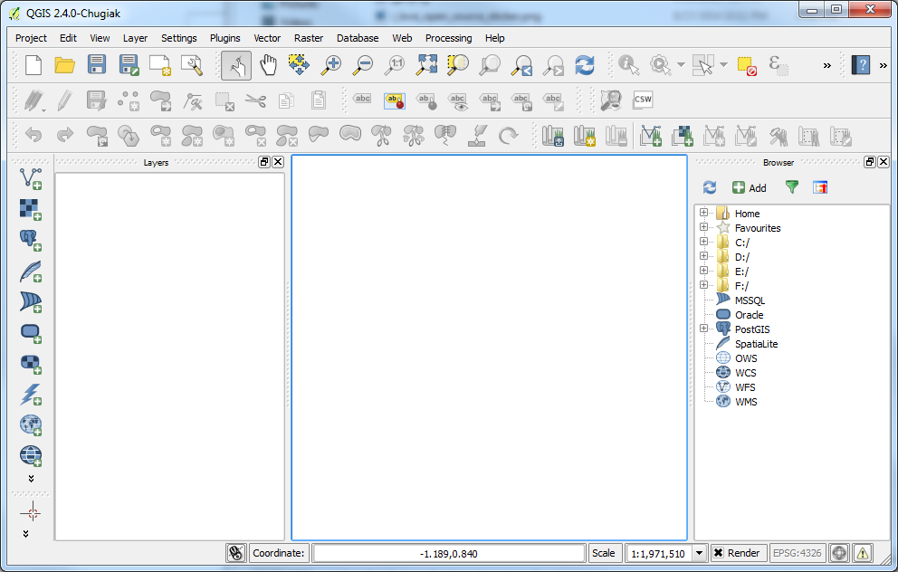Open the Scale dropdown list
The width and height of the screenshot is (898, 572).
(700, 553)
